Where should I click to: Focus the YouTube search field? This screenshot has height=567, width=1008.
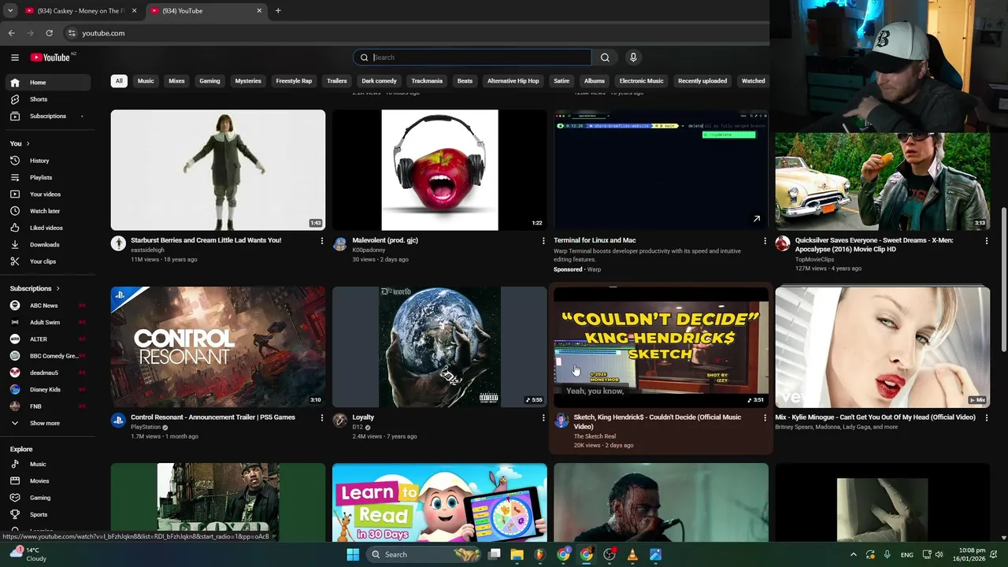click(472, 57)
